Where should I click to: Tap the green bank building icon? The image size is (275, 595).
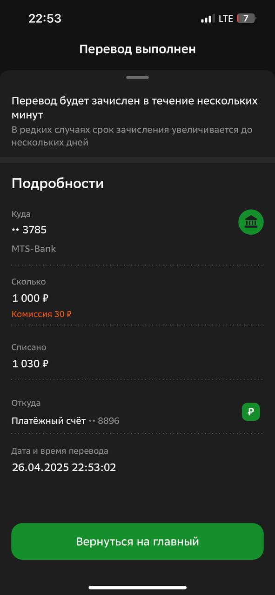click(x=251, y=222)
